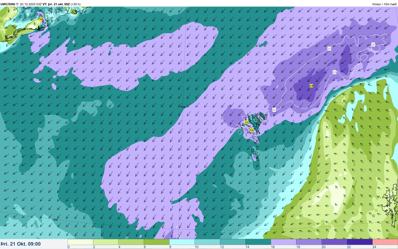Click the olive green 6–8 legend swatch

pyautogui.click(x=157, y=242)
